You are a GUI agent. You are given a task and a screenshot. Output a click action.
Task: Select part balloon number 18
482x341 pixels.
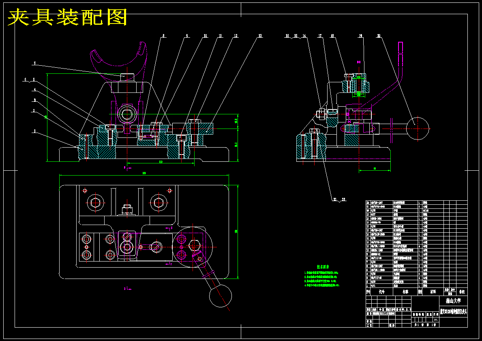point(332,36)
